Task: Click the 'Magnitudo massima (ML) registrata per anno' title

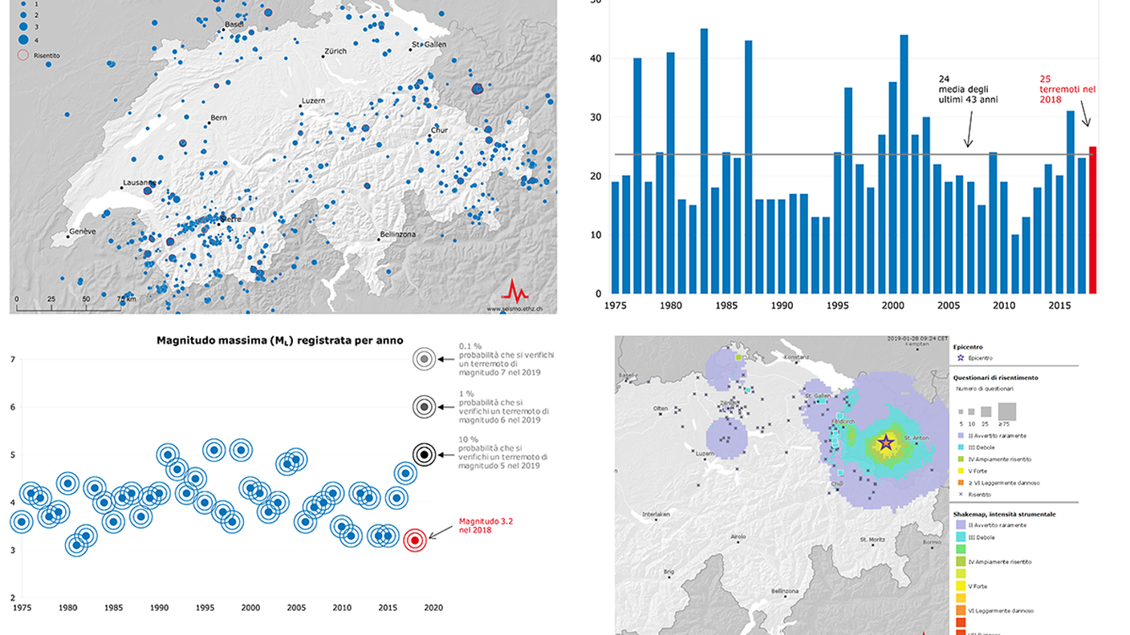Action: [x=280, y=341]
